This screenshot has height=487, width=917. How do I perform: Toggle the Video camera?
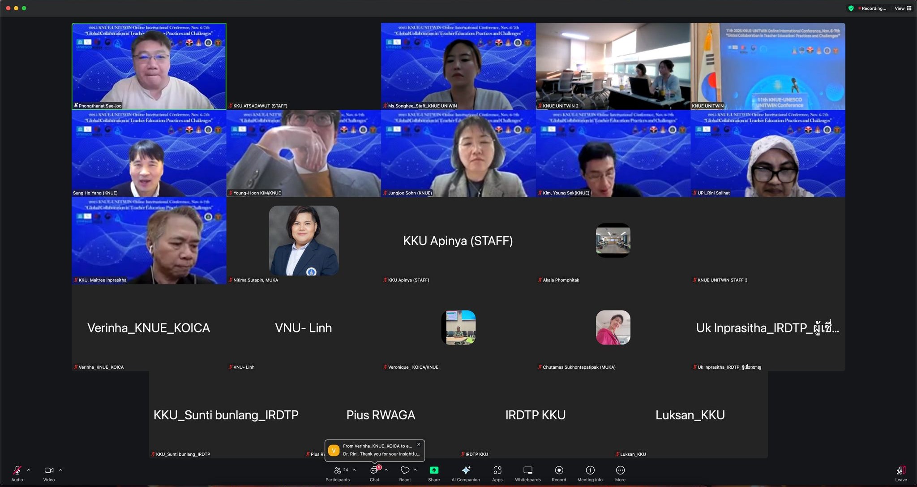pyautogui.click(x=49, y=471)
